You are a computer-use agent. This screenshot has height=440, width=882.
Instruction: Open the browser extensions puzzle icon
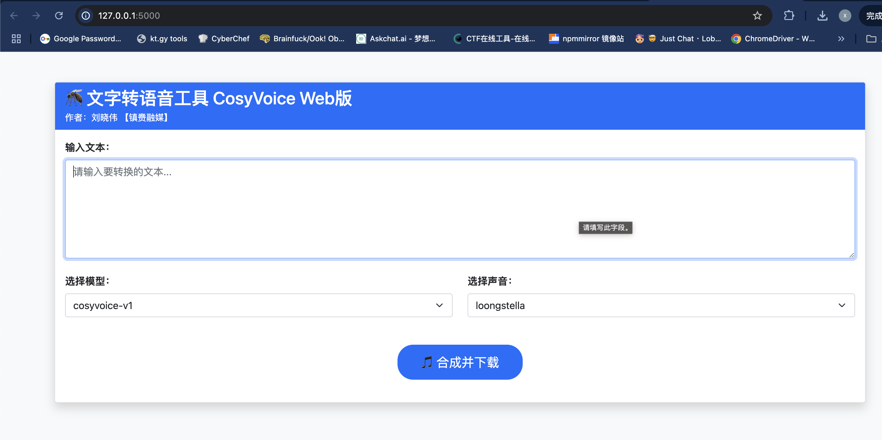pyautogui.click(x=789, y=15)
